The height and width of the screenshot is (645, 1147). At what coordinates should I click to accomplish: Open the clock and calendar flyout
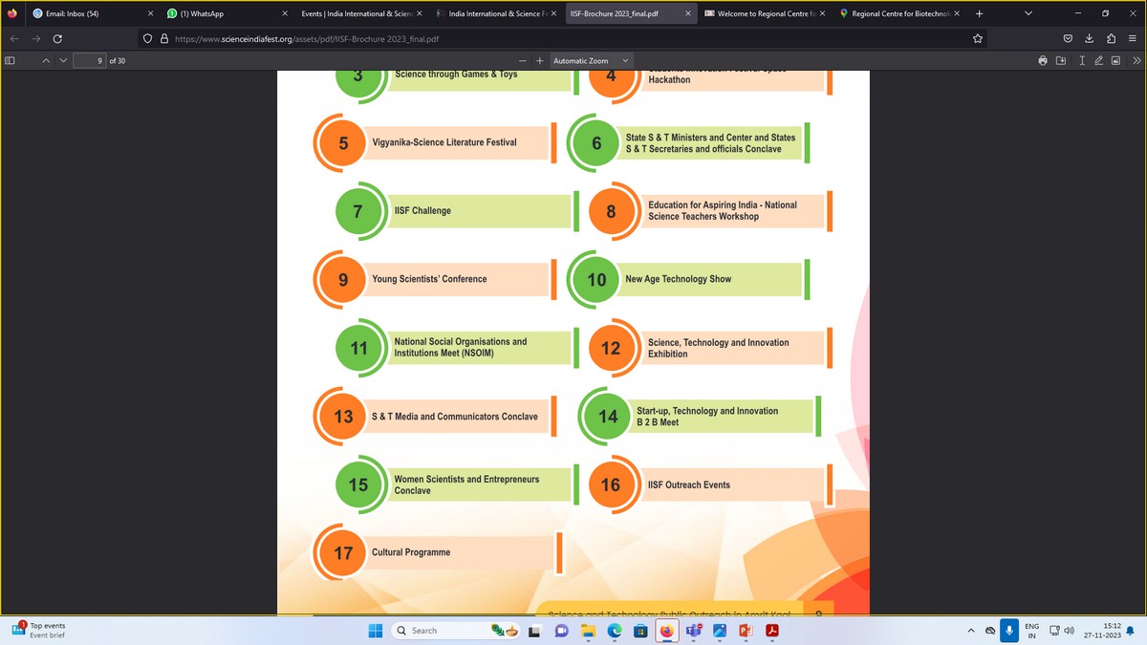pos(1103,631)
